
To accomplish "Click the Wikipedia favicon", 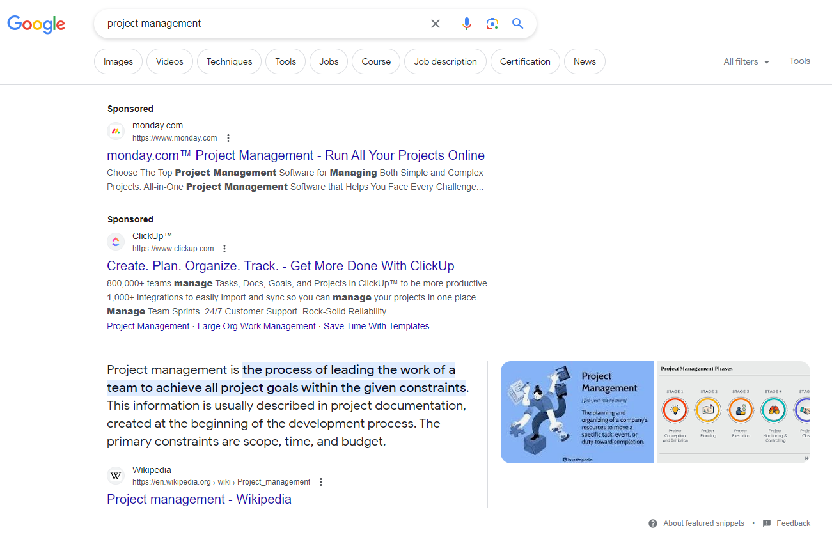I will [116, 475].
